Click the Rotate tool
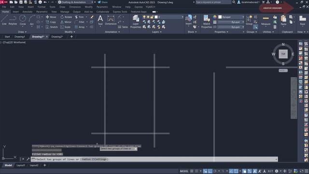The image size is (309, 174). tap(66, 17)
